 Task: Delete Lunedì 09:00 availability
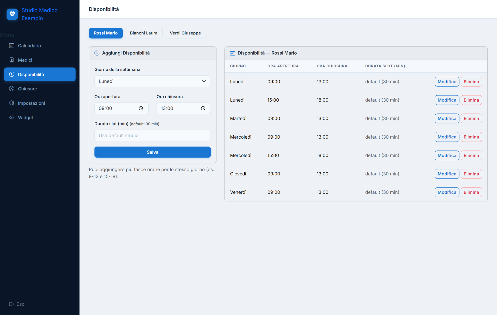[471, 82]
